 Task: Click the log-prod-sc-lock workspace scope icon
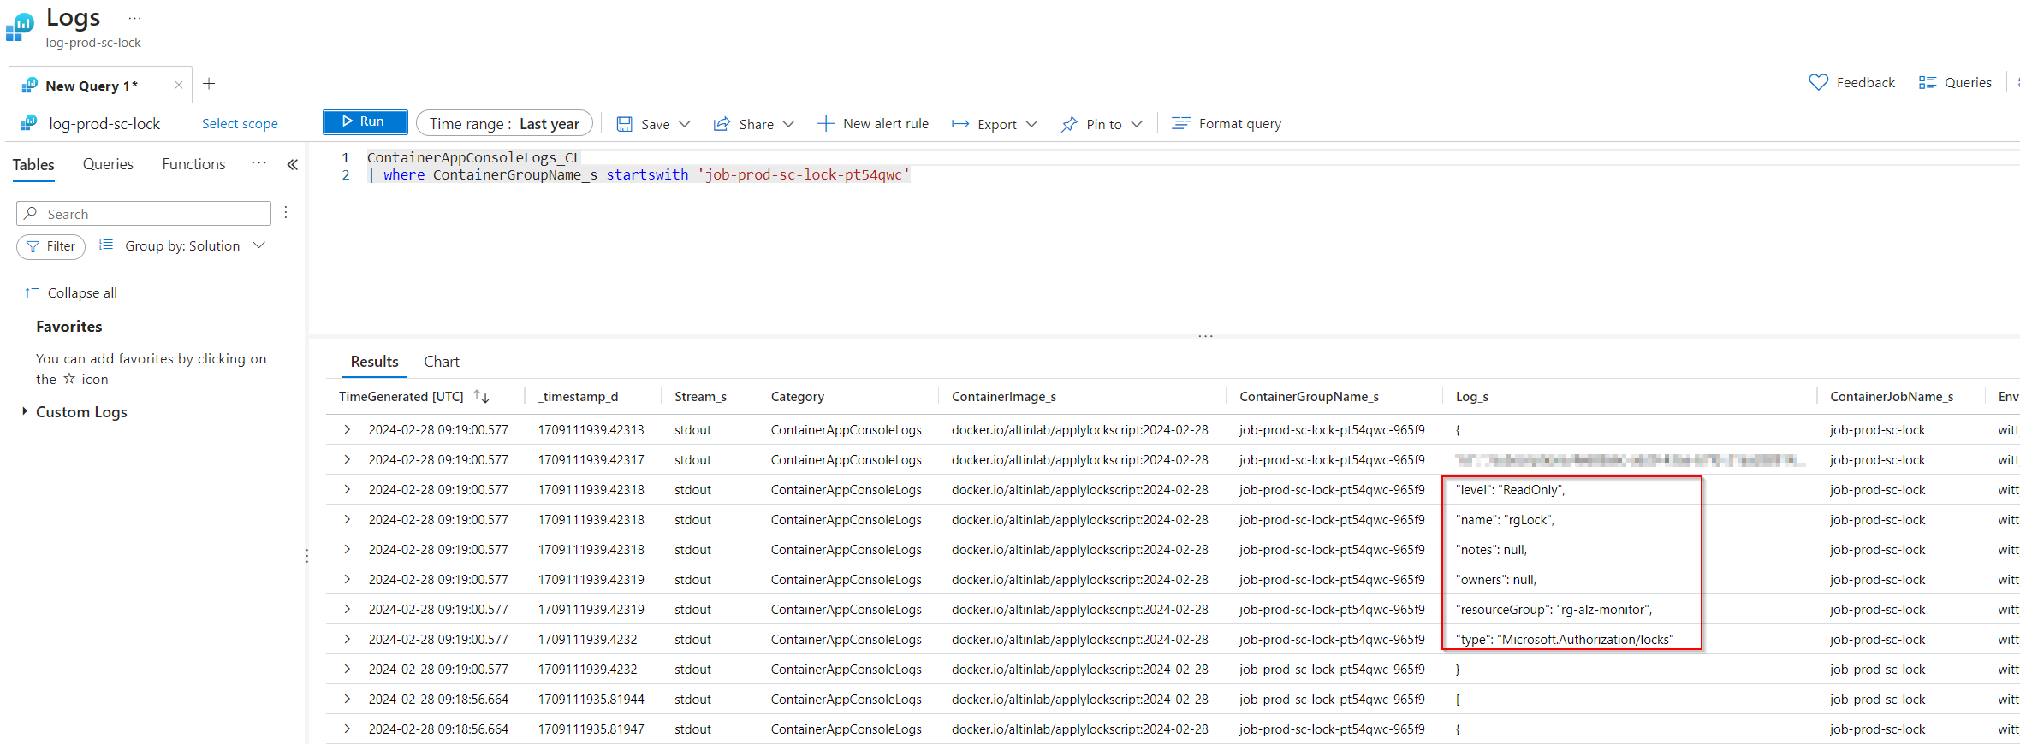(29, 123)
